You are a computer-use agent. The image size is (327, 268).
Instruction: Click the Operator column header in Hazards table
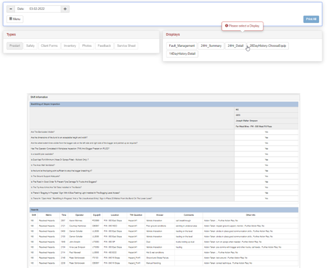pos(79,215)
